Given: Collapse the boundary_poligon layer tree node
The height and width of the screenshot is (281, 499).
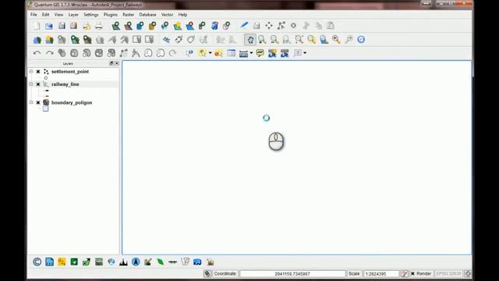Looking at the screenshot, I should [x=31, y=102].
